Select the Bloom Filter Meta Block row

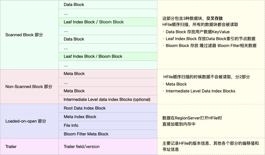86,134
